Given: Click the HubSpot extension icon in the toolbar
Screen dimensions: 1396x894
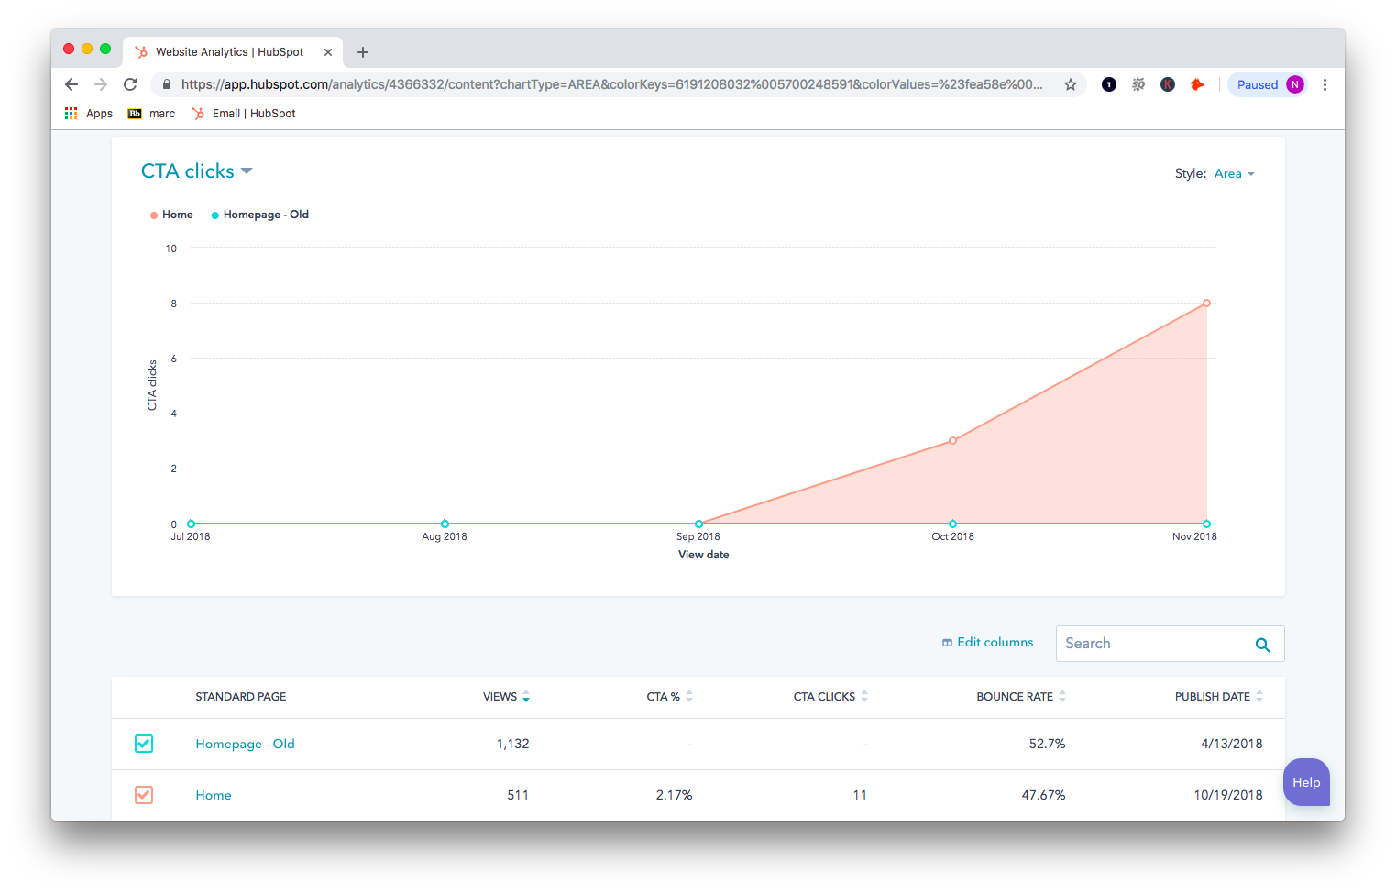Looking at the screenshot, I should [1196, 84].
